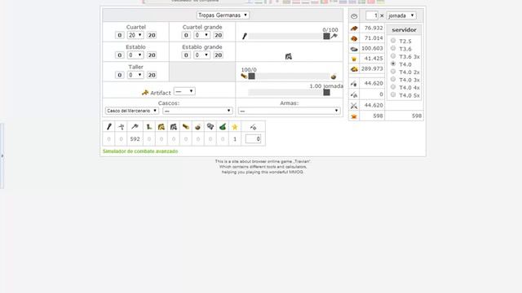The width and height of the screenshot is (522, 293).
Task: Set Establo level to 20 button
Action: tap(152, 55)
